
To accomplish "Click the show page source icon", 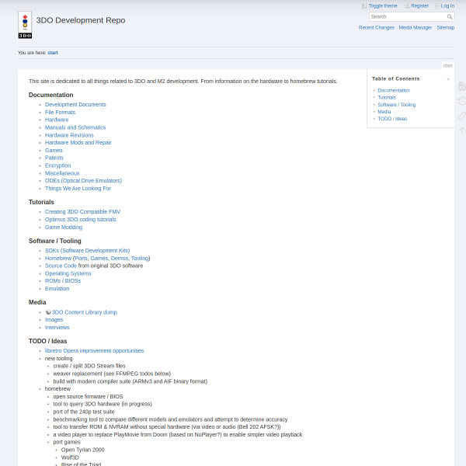I will (x=461, y=86).
